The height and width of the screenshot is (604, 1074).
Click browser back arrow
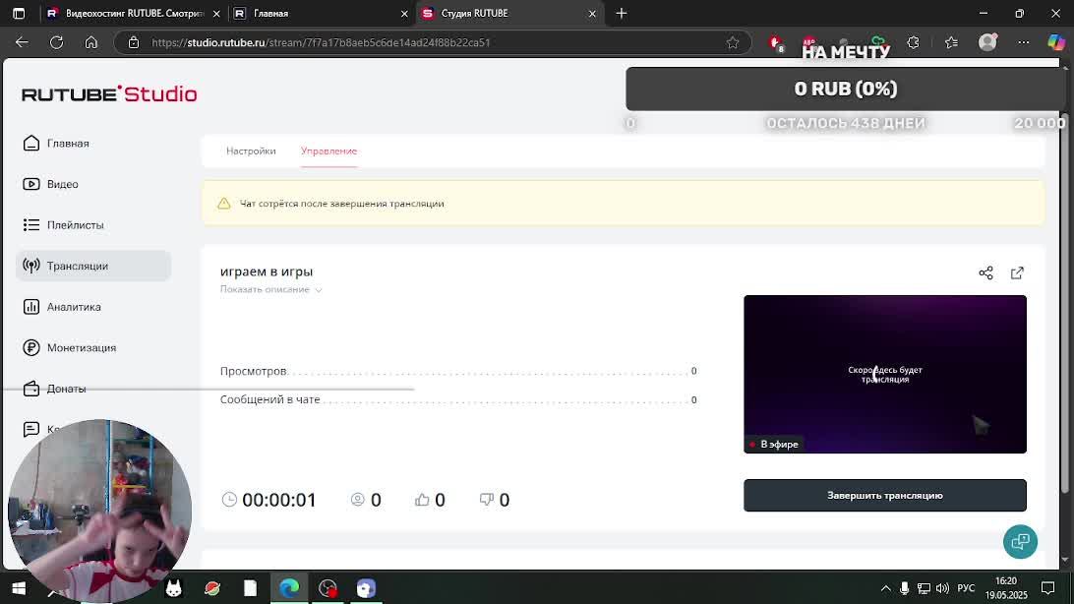[22, 42]
